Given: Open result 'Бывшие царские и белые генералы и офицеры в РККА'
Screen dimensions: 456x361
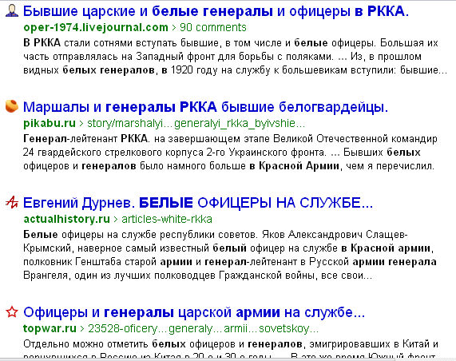Looking at the screenshot, I should click(216, 11).
